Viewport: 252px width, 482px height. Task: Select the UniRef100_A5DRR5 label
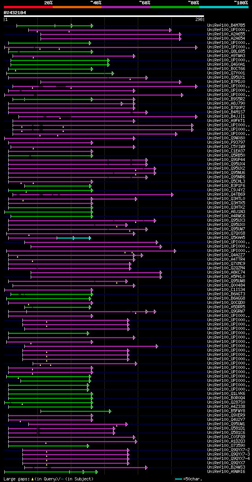click(226, 307)
